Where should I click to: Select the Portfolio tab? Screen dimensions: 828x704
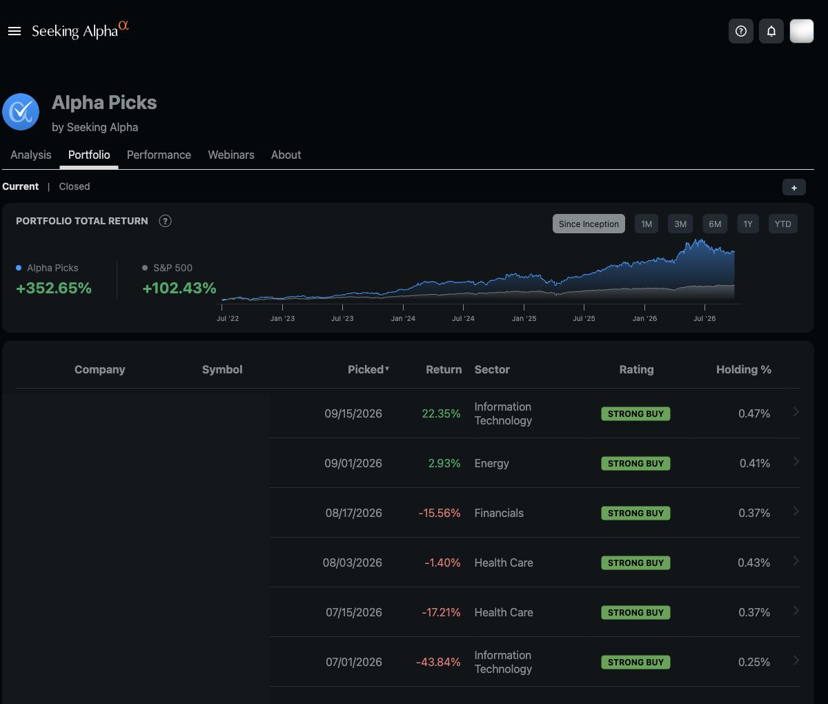point(89,155)
